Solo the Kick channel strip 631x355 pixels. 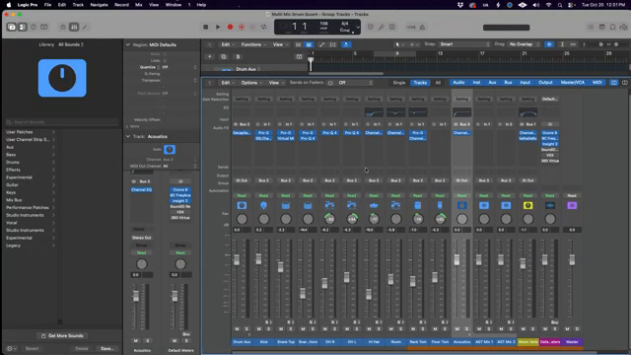click(268, 328)
